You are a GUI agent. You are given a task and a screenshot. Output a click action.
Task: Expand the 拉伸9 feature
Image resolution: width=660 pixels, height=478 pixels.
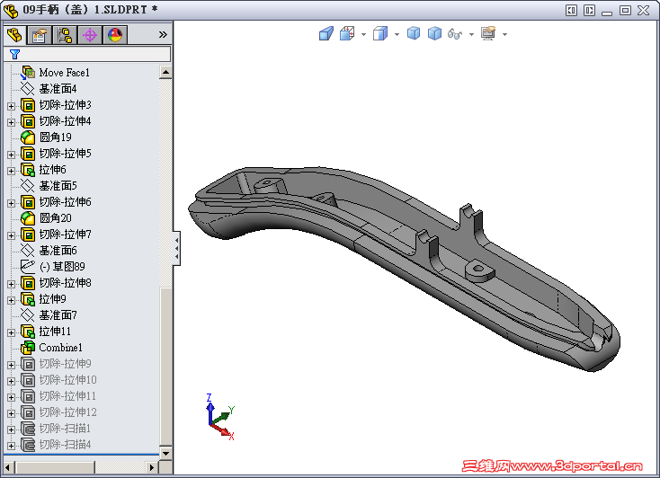[x=12, y=300]
